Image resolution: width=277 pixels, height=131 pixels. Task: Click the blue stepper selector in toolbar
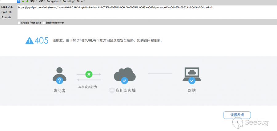pyautogui.click(x=19, y=1)
